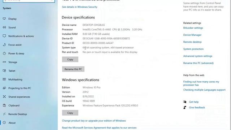Go to Remote Desktop settings
The height and width of the screenshot is (130, 231).
(x=18, y=114)
